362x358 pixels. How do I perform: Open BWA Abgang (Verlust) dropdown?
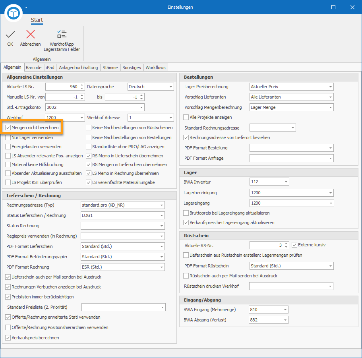click(285, 320)
